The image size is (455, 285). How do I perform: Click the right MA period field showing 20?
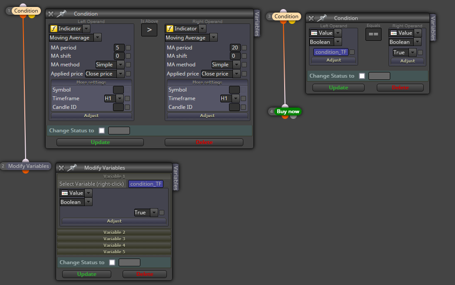[235, 48]
